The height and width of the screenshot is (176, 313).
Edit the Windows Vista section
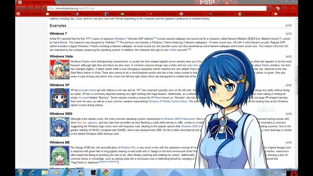(289, 57)
